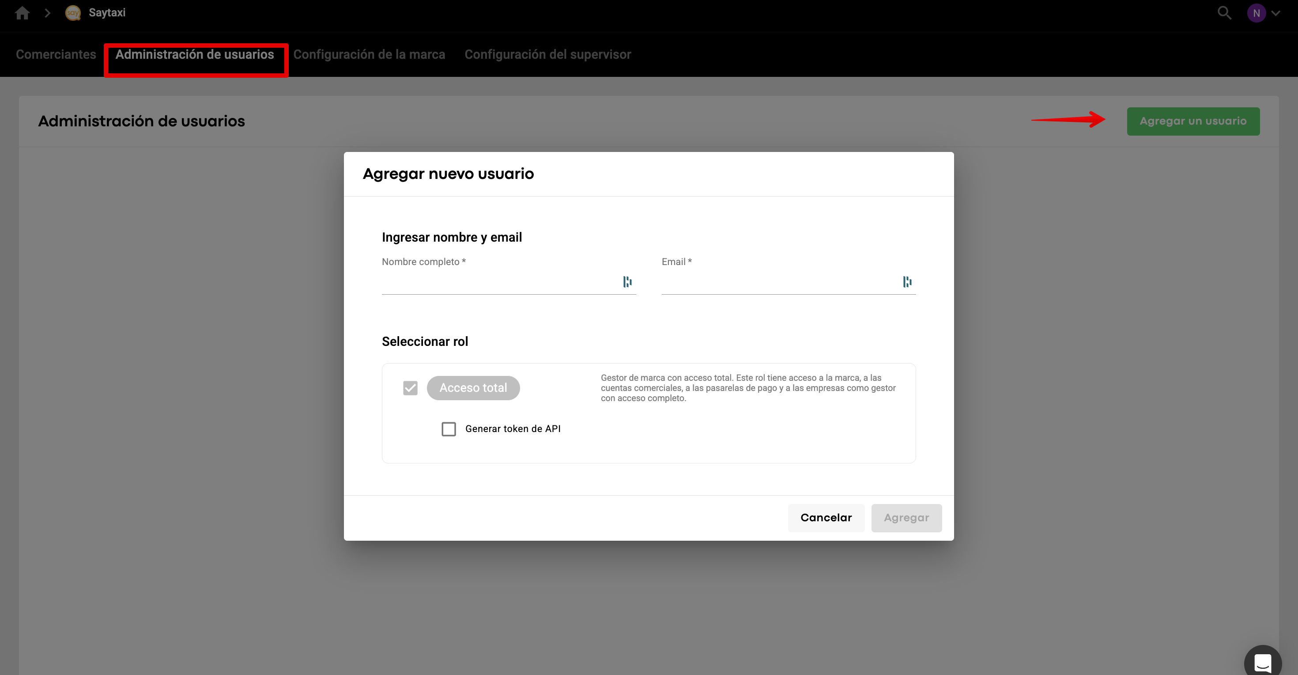Select the Acceso total role chip

[x=473, y=388]
